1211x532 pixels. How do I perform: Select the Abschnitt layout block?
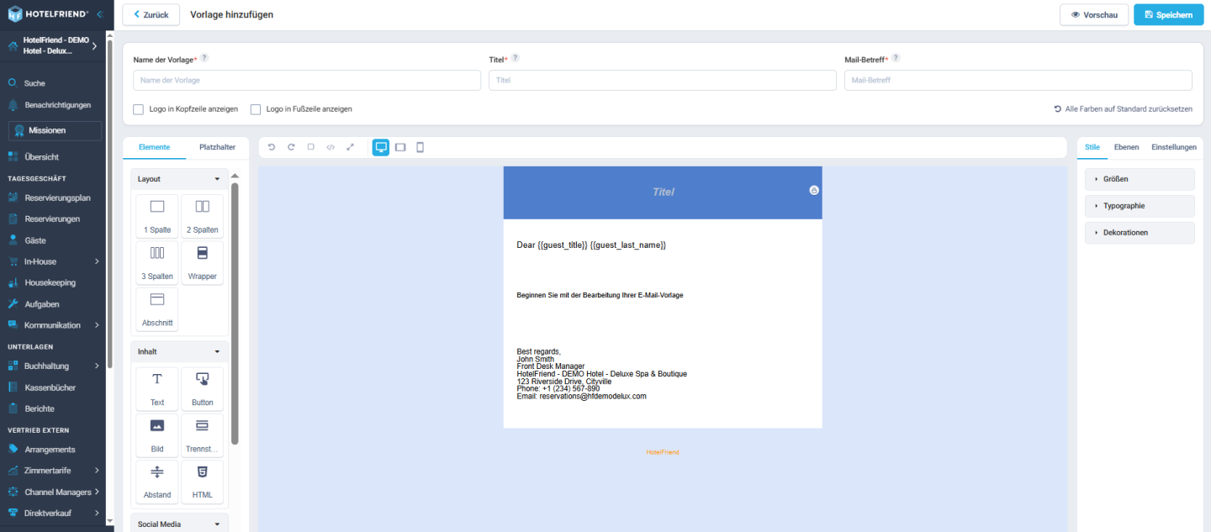coord(157,309)
